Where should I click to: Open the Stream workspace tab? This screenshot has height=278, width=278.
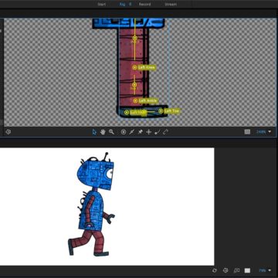(171, 5)
